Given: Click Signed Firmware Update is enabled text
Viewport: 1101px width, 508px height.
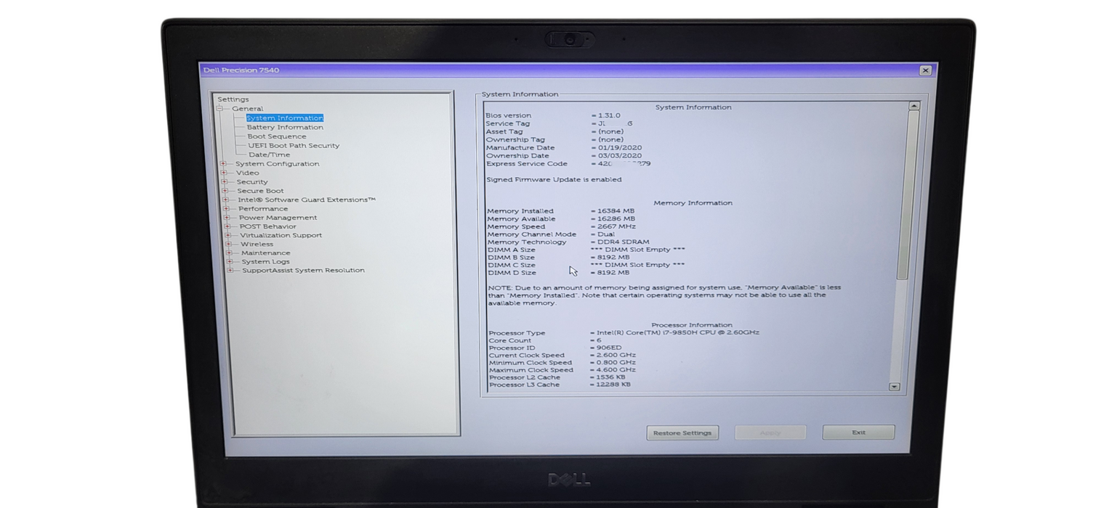Looking at the screenshot, I should point(554,179).
